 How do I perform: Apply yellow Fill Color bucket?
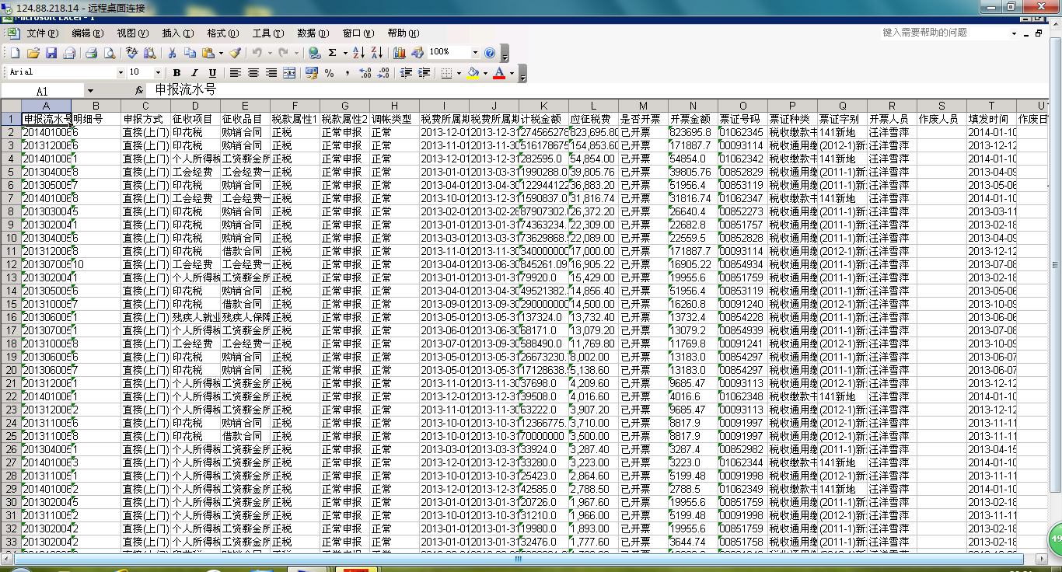pyautogui.click(x=473, y=73)
